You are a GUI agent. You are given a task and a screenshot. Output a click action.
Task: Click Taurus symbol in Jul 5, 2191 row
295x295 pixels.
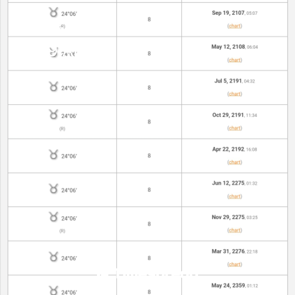(54, 87)
